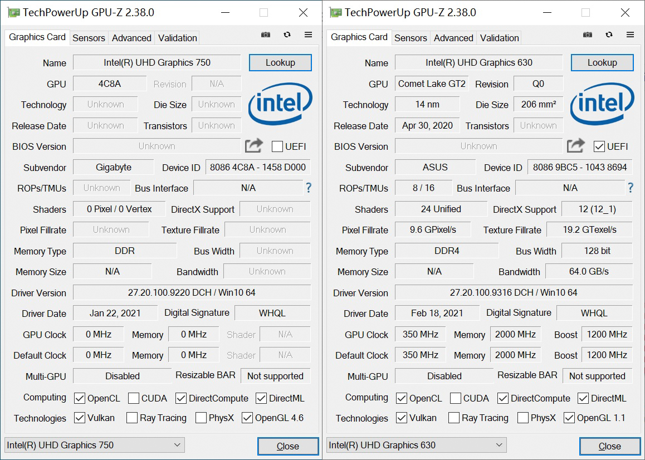Open the hamburger menu in left GPU-Z window
The image size is (645, 460).
pyautogui.click(x=308, y=35)
